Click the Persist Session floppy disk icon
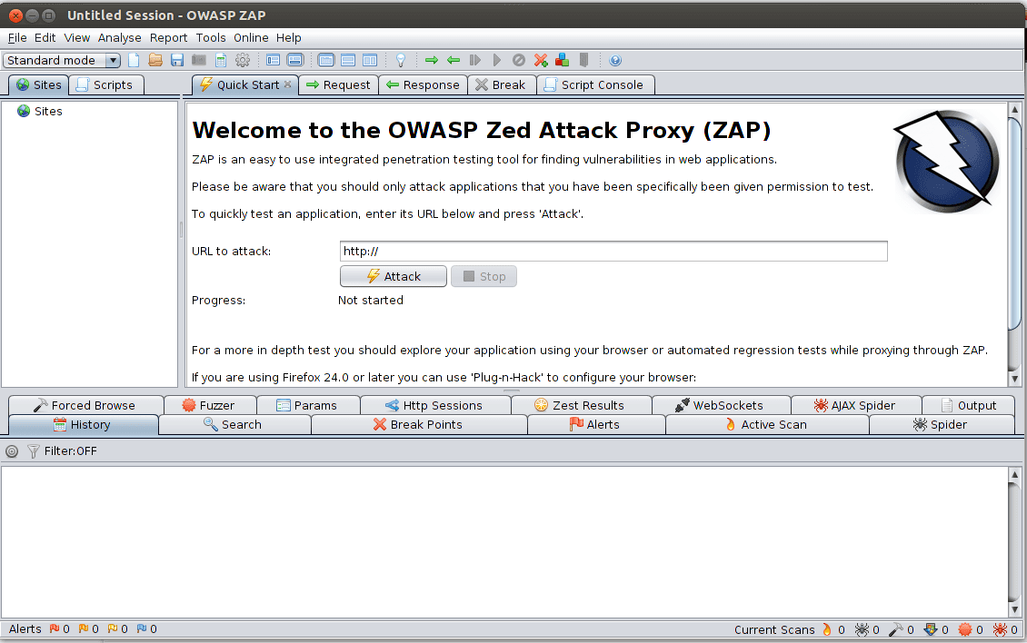Viewport: 1027px width, 643px height. coord(177,61)
